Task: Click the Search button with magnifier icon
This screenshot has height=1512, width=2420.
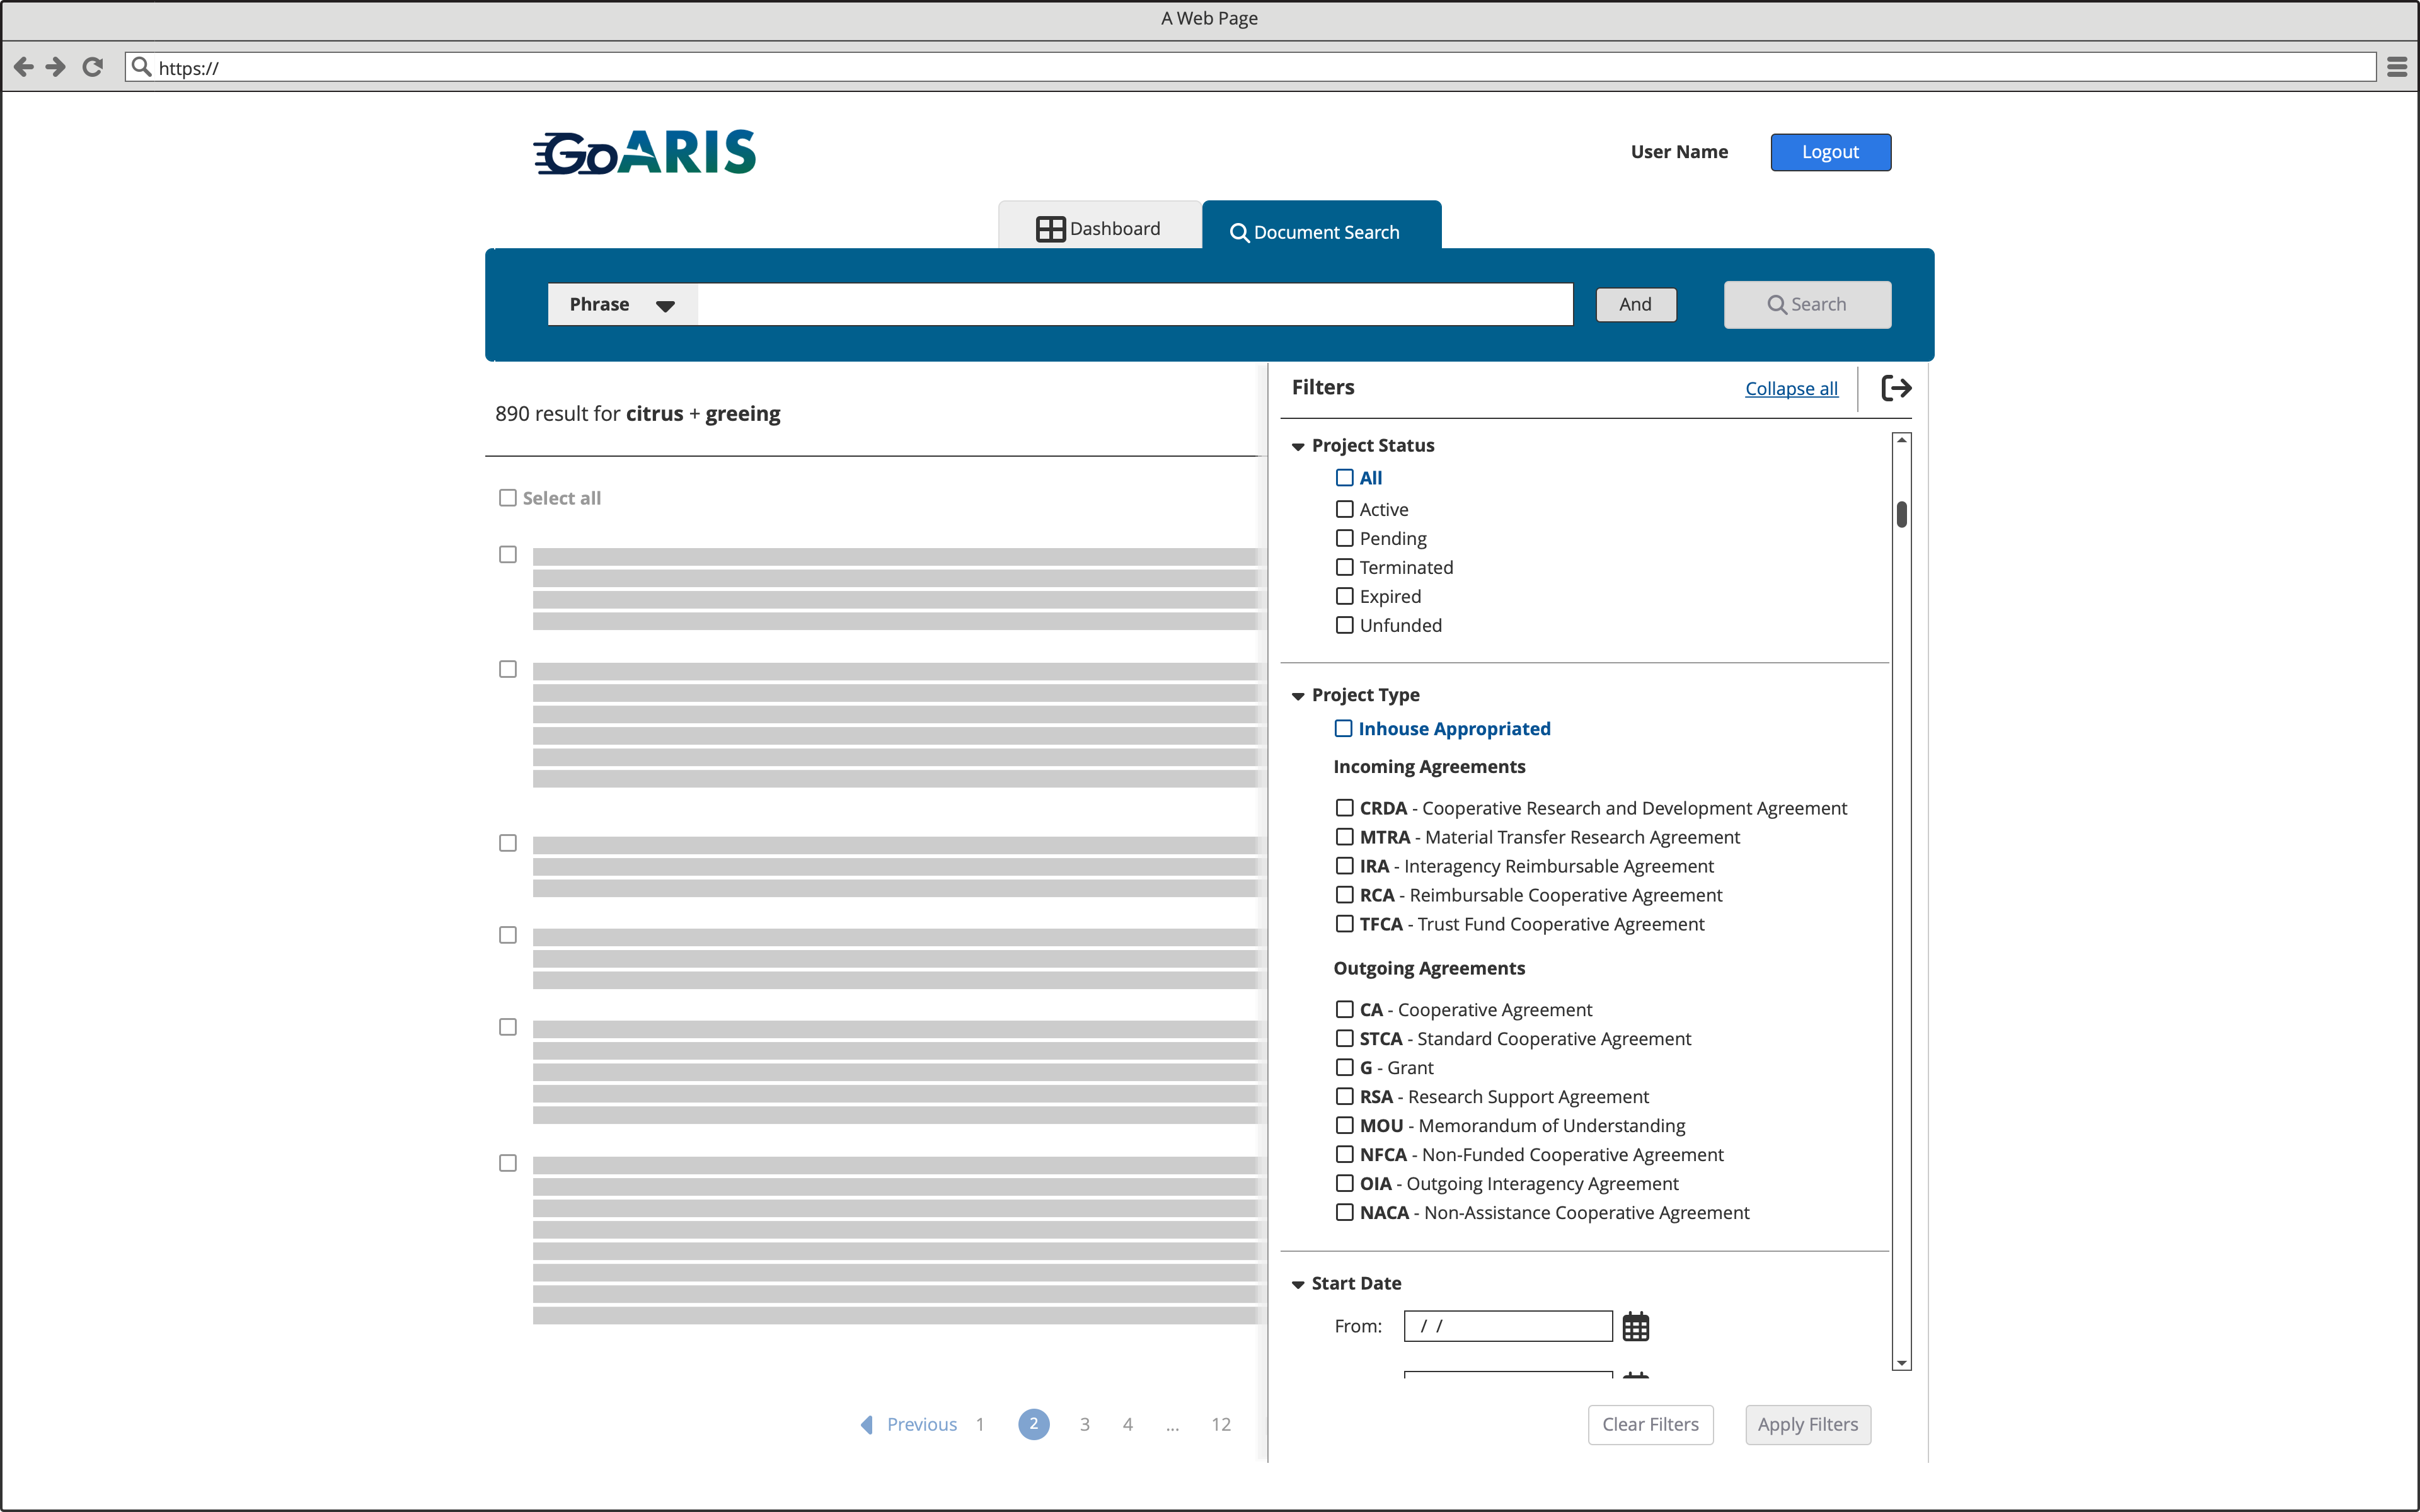Action: (1806, 304)
